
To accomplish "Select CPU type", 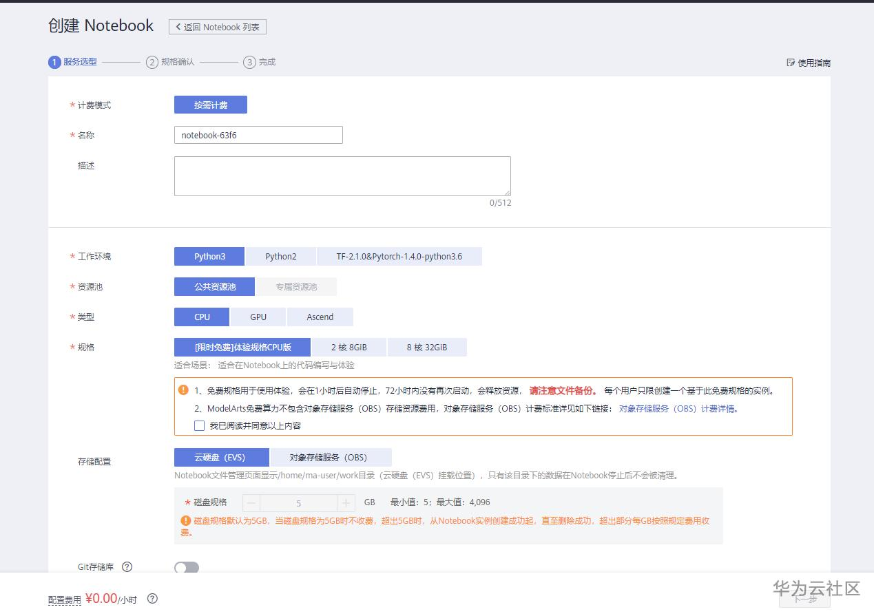I will (202, 317).
